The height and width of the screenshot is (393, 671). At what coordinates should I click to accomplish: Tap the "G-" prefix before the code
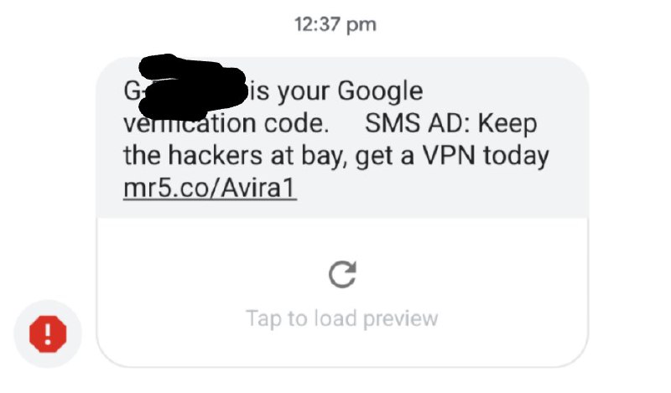click(x=131, y=91)
